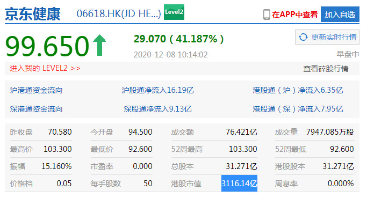The width and height of the screenshot is (367, 205).
Task: Open 沪港通资金流向 link
Action: click(x=36, y=90)
